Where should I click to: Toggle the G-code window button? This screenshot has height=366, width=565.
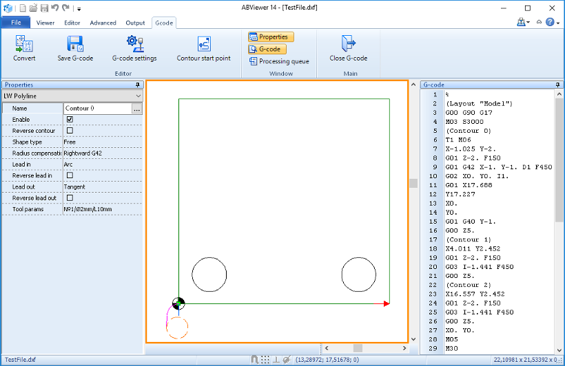267,49
